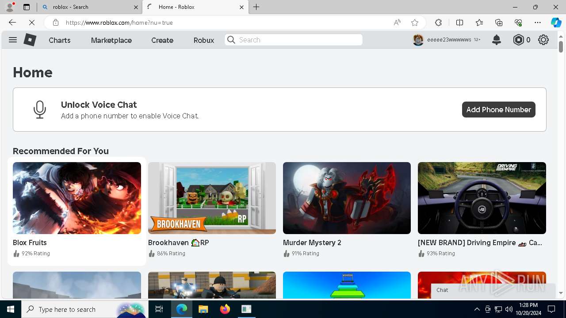Enable Split screen in Edge
This screenshot has height=318, width=566.
coord(459,23)
